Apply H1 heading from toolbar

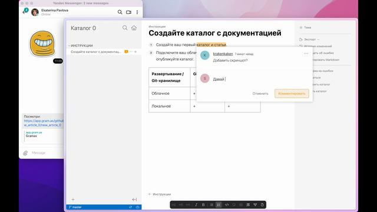[174, 205]
